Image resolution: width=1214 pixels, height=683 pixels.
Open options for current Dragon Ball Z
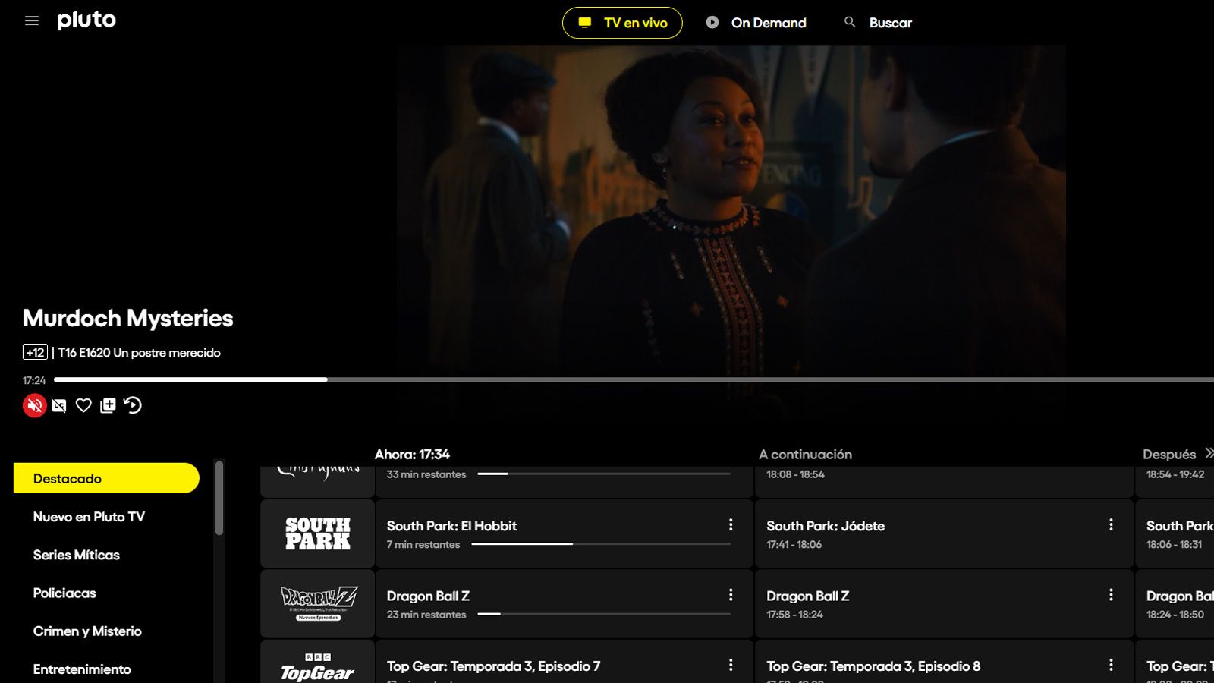(x=731, y=595)
